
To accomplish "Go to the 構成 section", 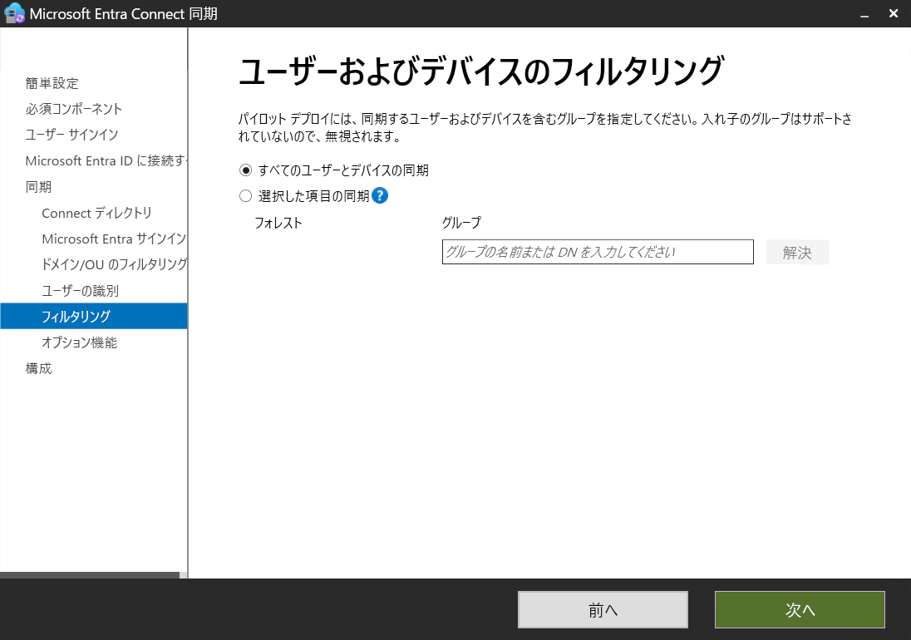I will (37, 367).
